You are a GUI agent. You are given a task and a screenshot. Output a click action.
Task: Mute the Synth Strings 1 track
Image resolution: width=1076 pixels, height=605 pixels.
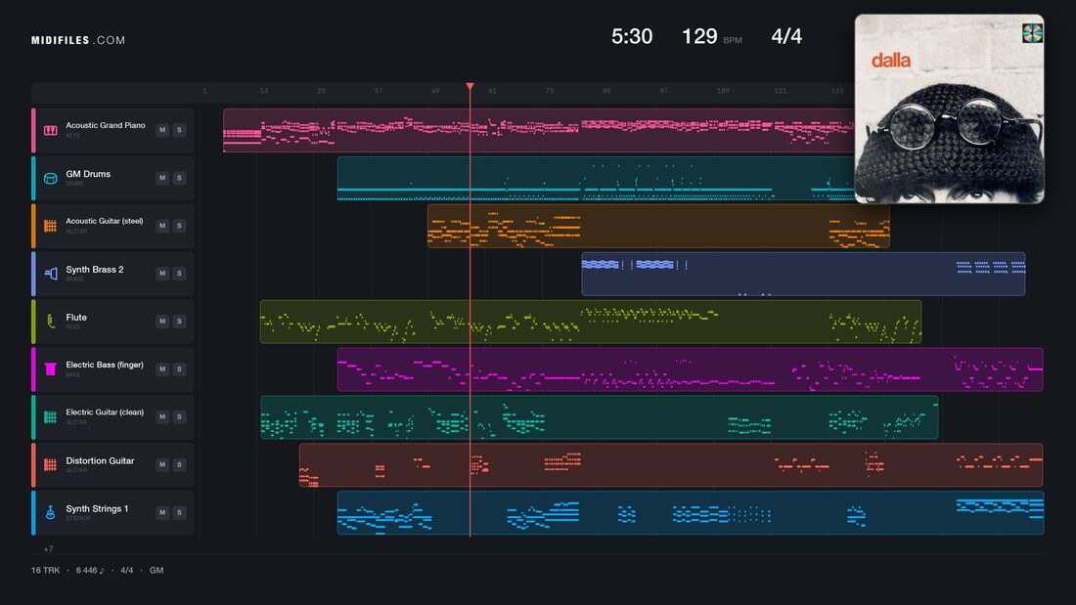[162, 512]
